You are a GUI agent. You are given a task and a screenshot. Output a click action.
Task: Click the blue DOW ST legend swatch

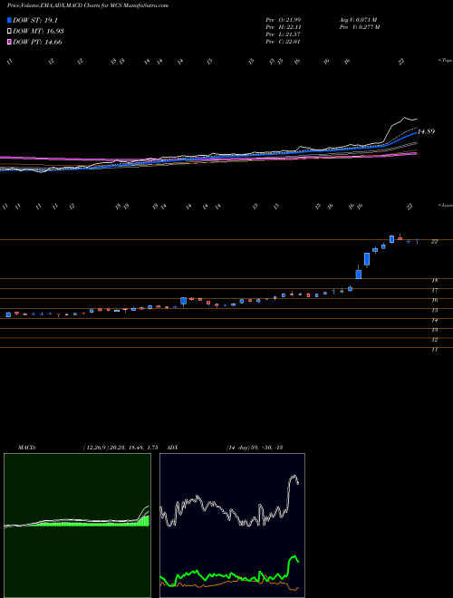click(9, 20)
